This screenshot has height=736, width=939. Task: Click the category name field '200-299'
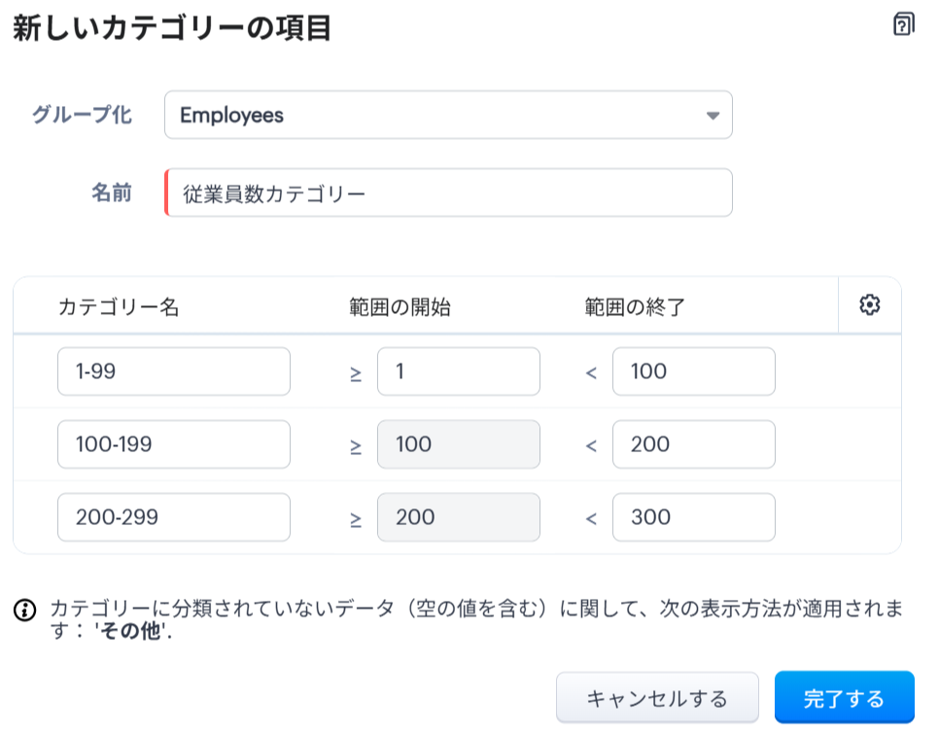click(x=174, y=517)
